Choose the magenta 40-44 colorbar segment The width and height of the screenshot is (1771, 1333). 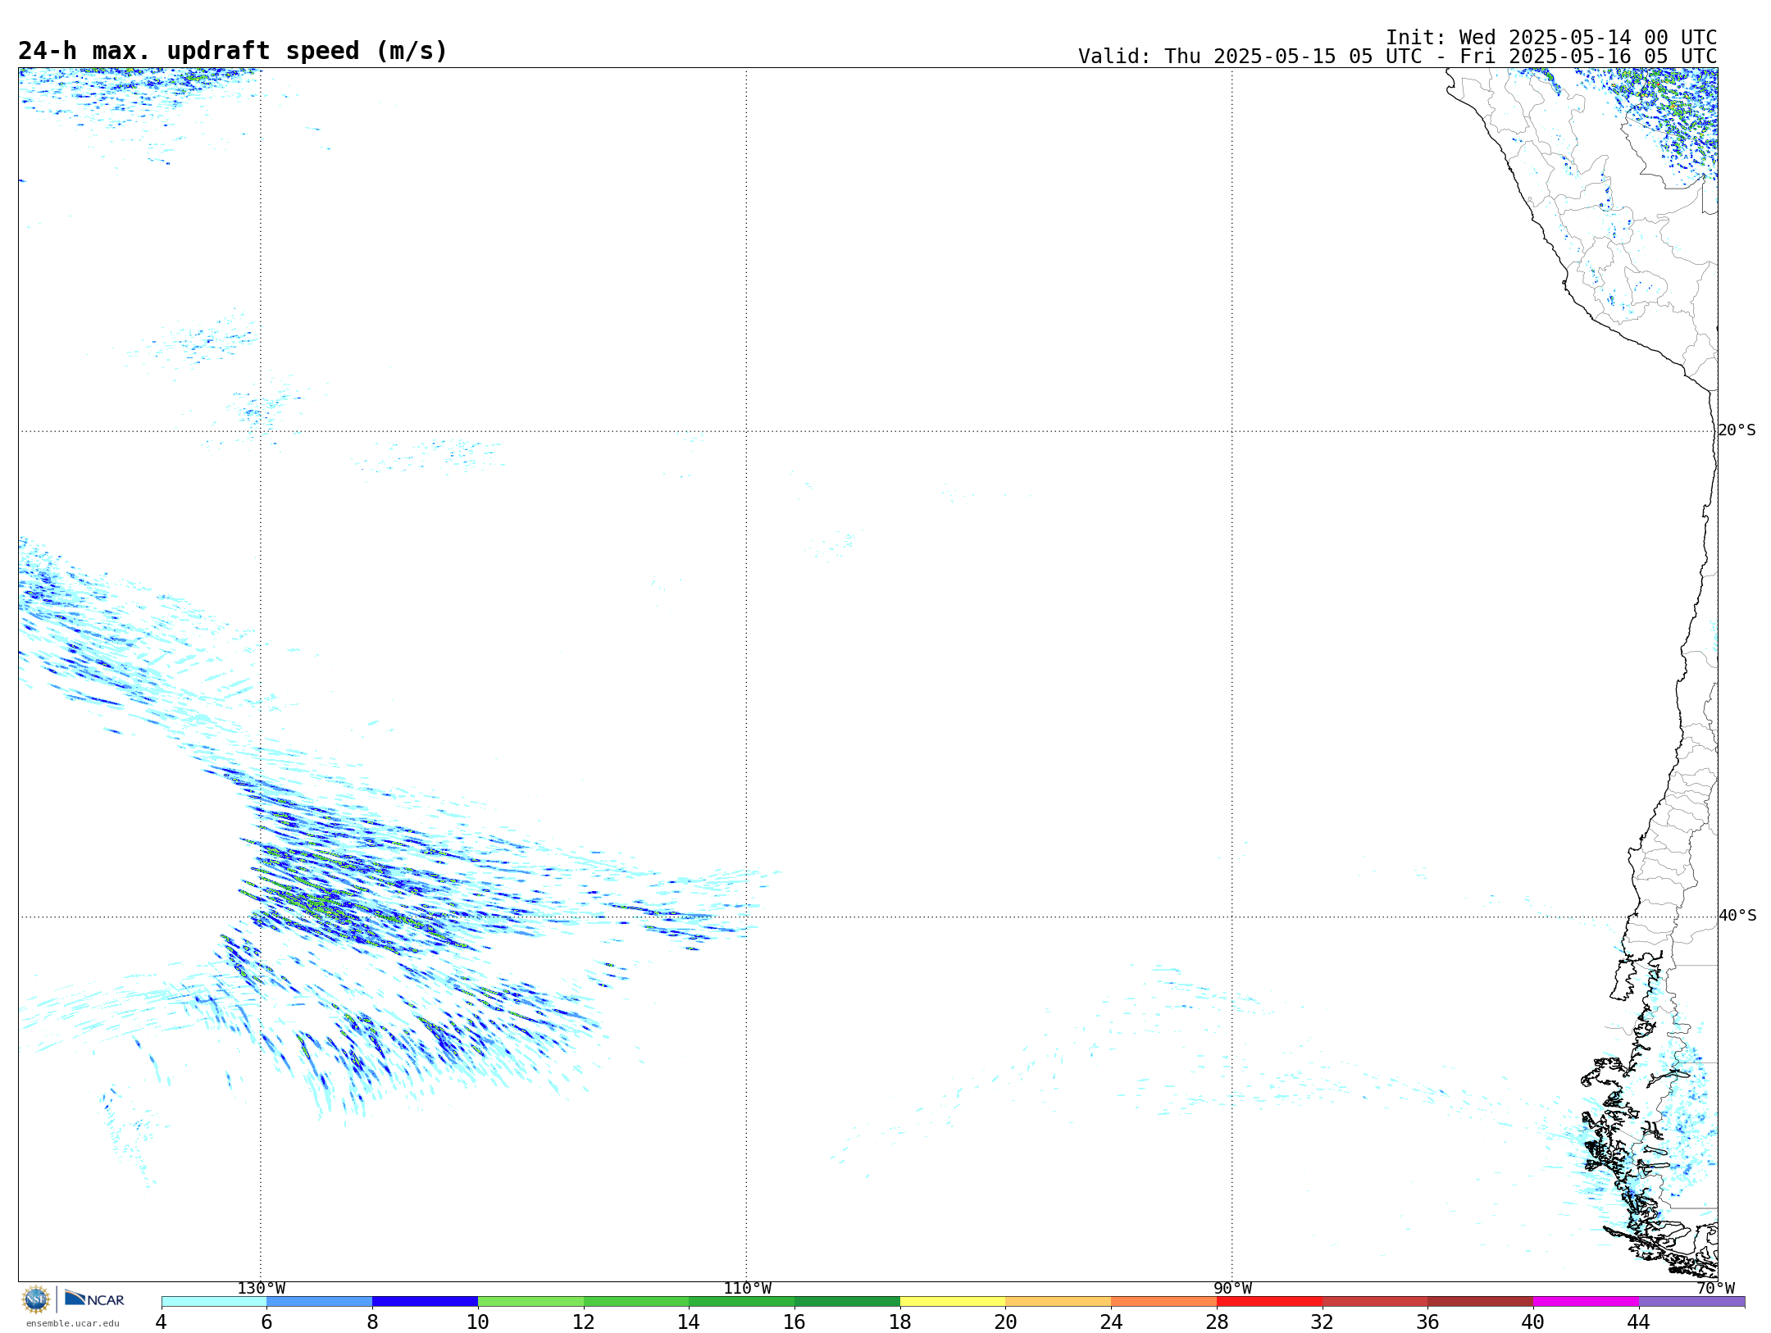click(1587, 1302)
